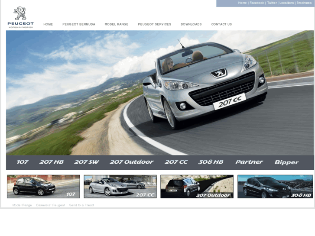The image size is (315, 236).
Task: Visit the Twitter link
Action: coord(272,3)
